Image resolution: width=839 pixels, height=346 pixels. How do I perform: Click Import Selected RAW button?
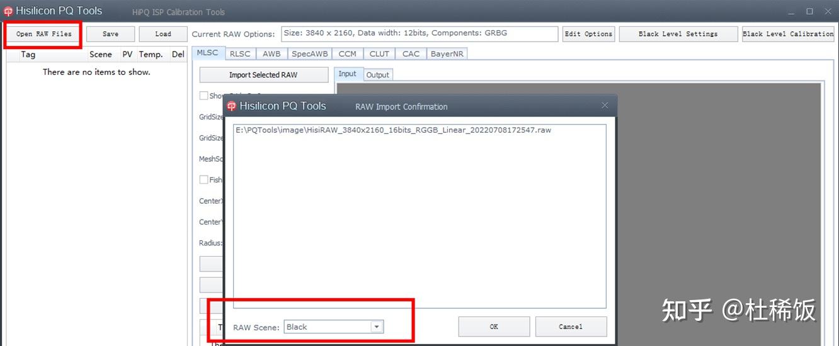tap(263, 75)
